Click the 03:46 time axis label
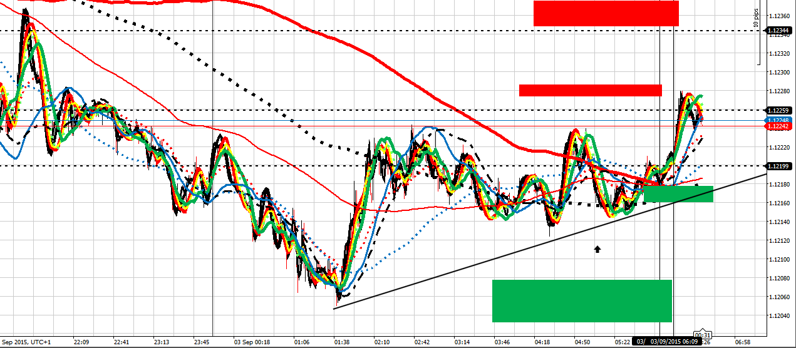 pos(502,342)
